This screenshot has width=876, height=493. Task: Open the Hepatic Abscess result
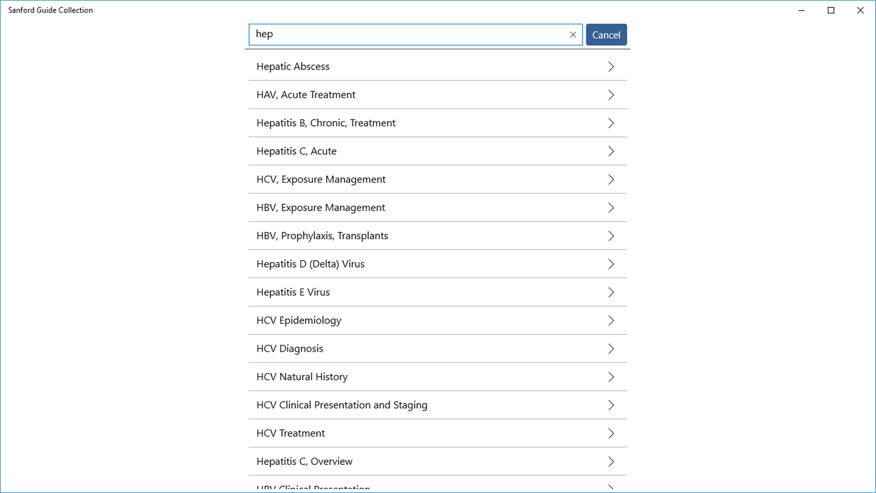coord(293,66)
